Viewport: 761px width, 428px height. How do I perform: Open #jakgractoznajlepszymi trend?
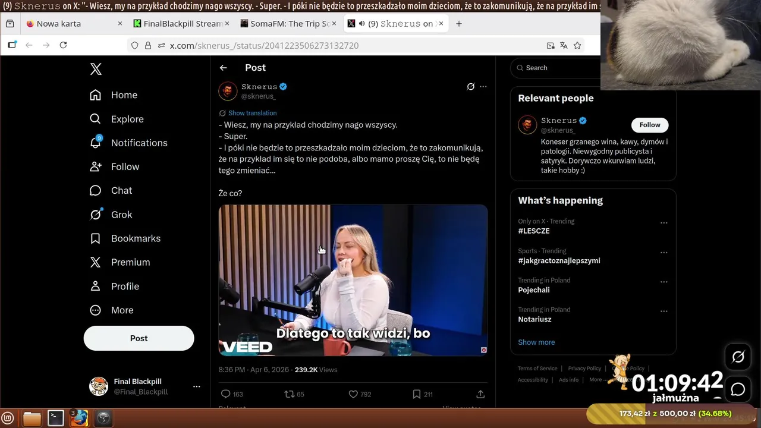pyautogui.click(x=559, y=261)
